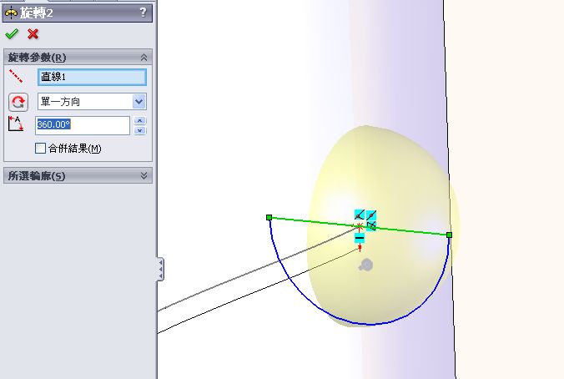Click the 360.00° angle field

tap(83, 125)
